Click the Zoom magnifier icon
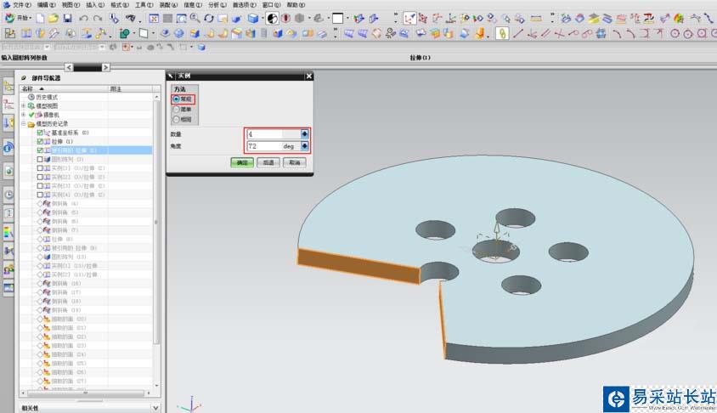The width and height of the screenshot is (717, 413). (x=195, y=19)
